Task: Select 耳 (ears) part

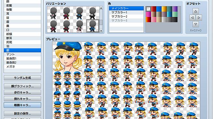Action: [x=22, y=14]
